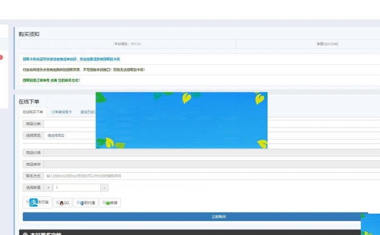The width and height of the screenshot is (380, 235).
Task: Open the 订单查询提卡 tab
Action: 62,112
